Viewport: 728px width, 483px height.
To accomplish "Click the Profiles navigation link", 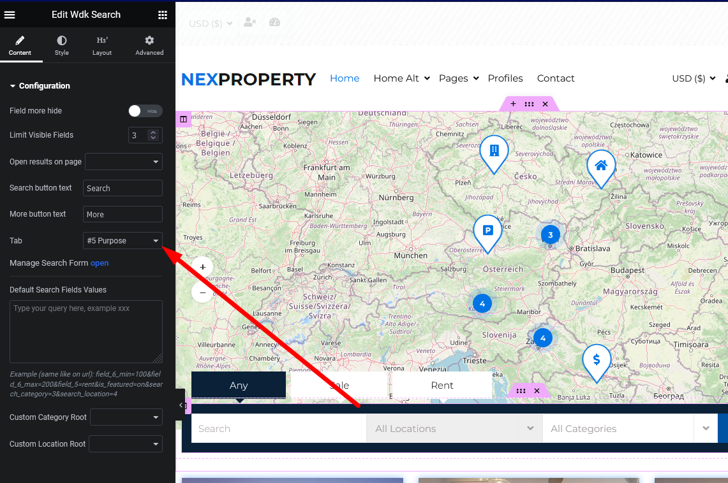I will coord(505,78).
